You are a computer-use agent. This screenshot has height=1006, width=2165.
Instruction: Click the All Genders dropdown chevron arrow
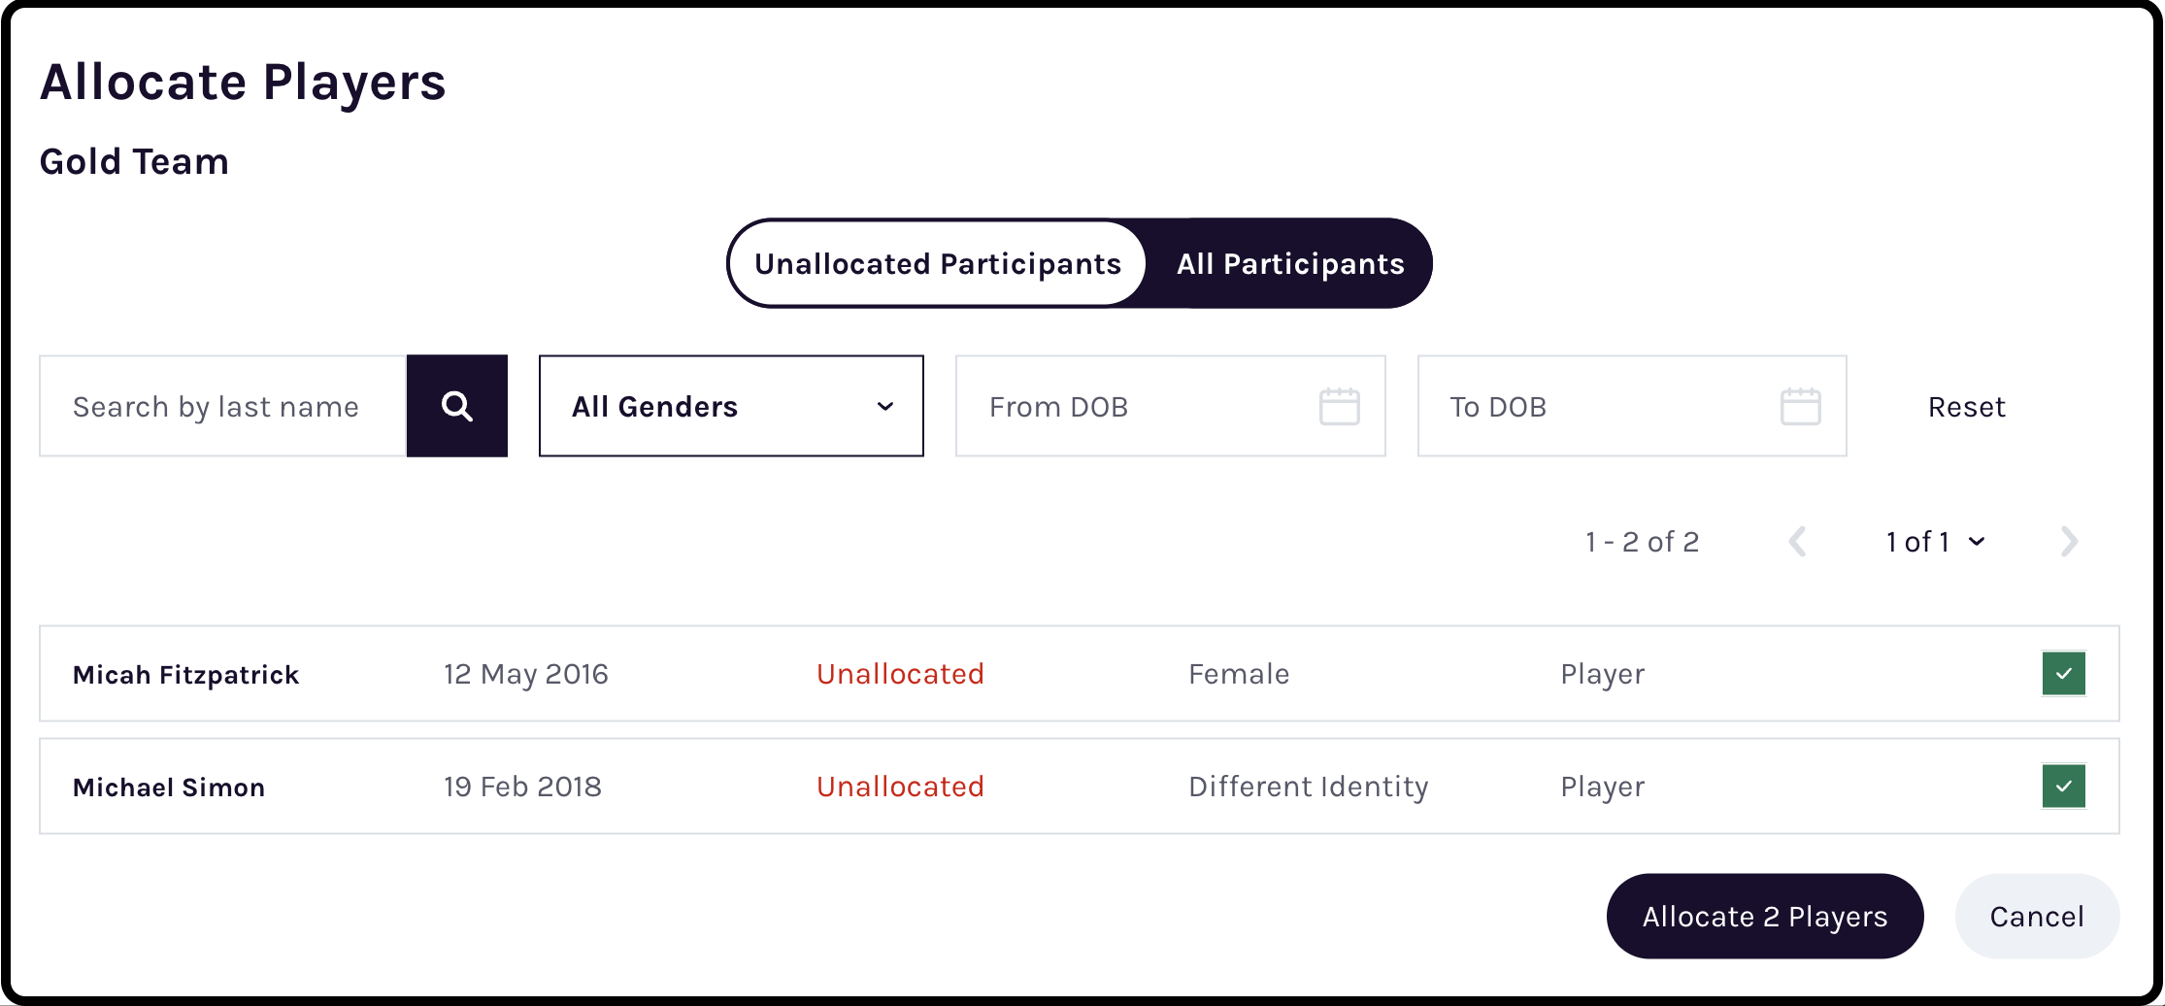click(x=884, y=407)
